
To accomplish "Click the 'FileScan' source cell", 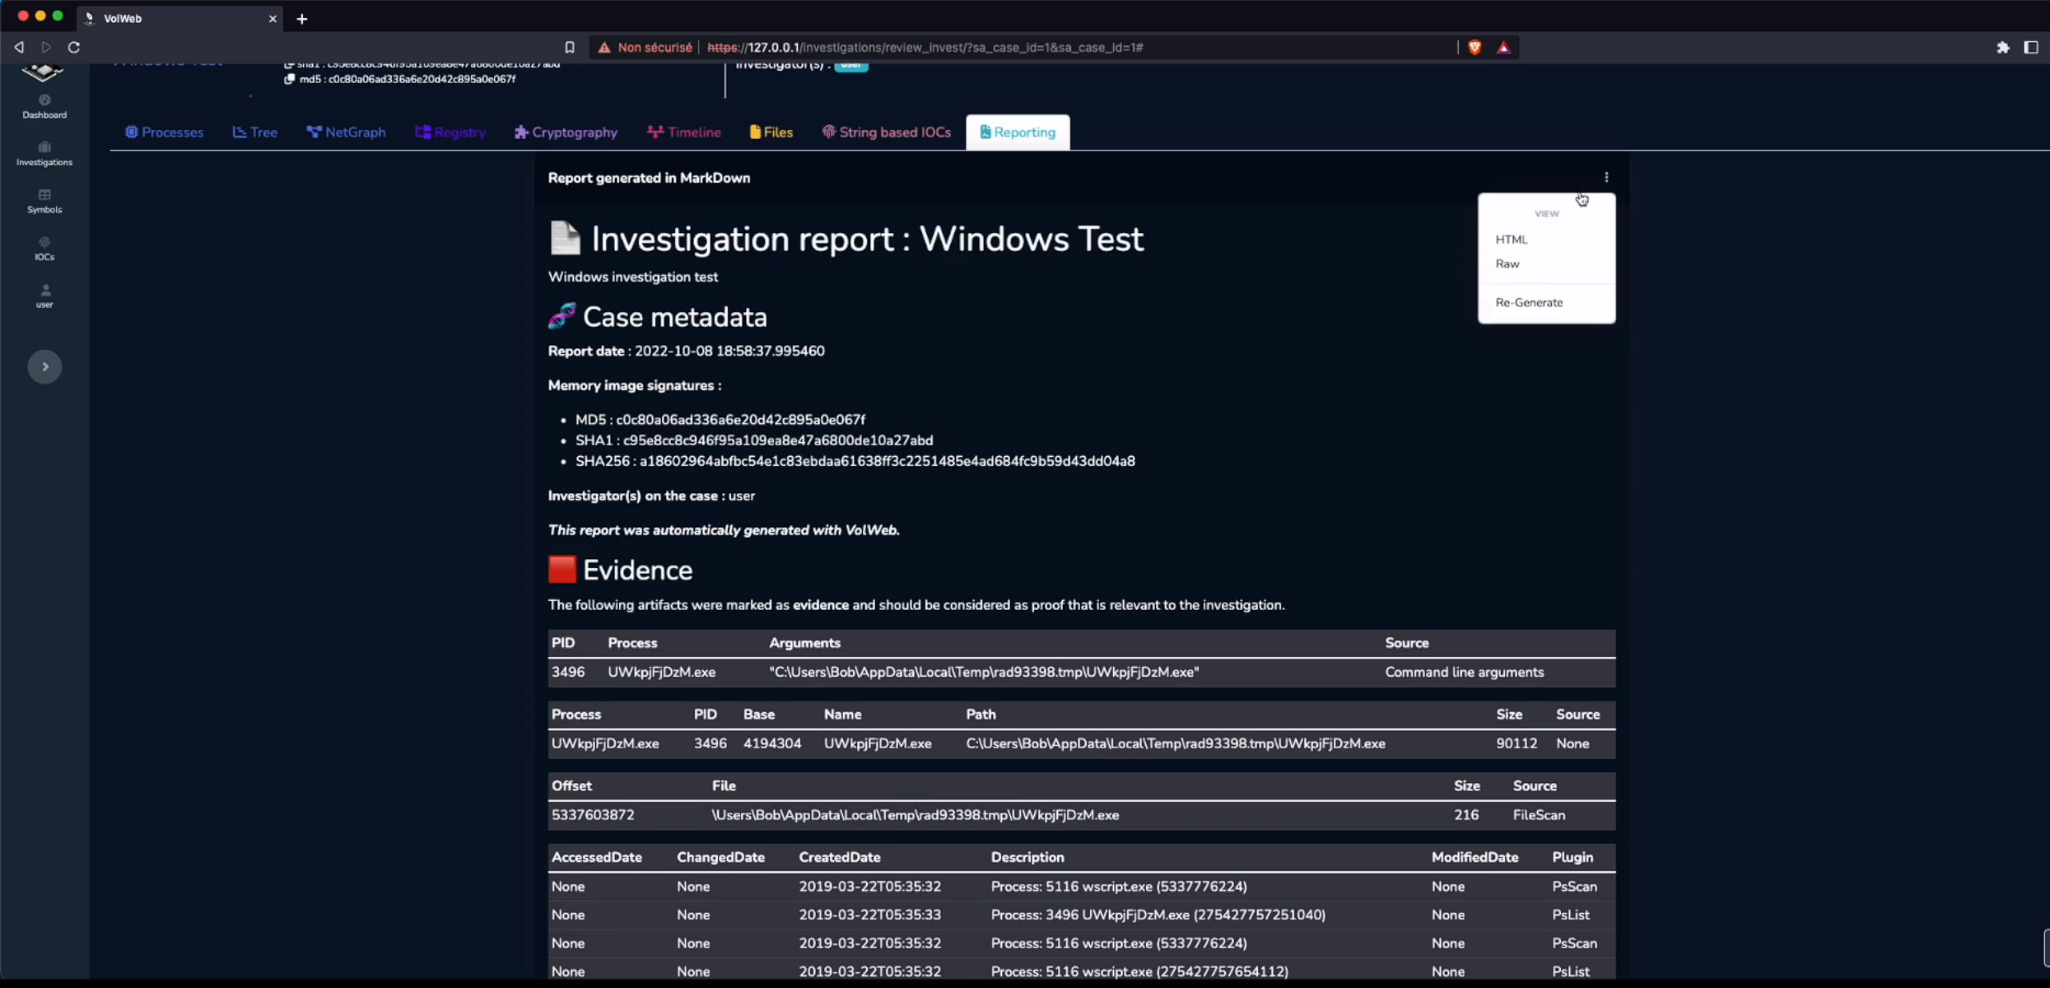I will tap(1539, 815).
